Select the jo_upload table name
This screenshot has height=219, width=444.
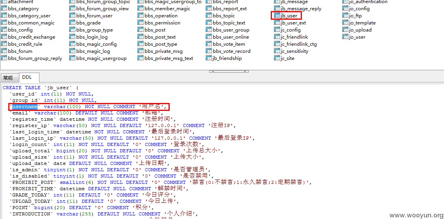pos(360,30)
